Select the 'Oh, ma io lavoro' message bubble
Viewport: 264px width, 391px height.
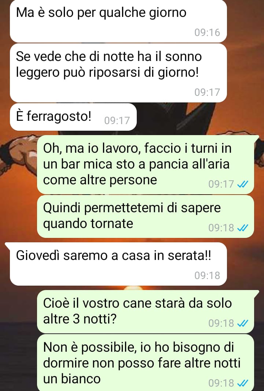click(146, 164)
